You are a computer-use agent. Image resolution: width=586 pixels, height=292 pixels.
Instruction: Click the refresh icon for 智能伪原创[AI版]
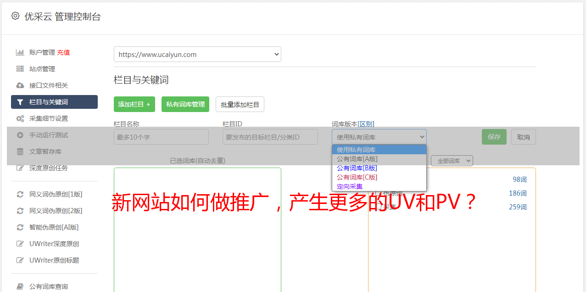20,227
